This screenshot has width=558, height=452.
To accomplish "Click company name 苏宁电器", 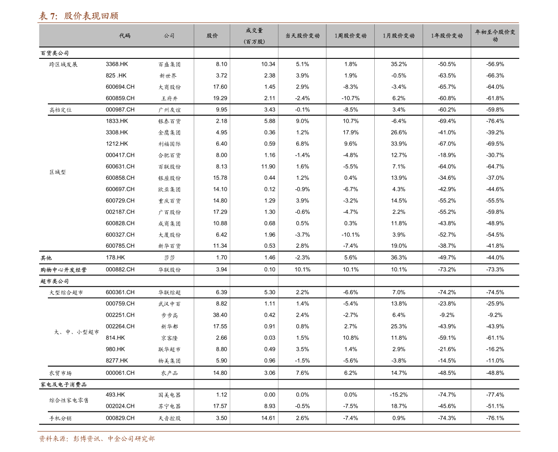I will click(x=169, y=406).
